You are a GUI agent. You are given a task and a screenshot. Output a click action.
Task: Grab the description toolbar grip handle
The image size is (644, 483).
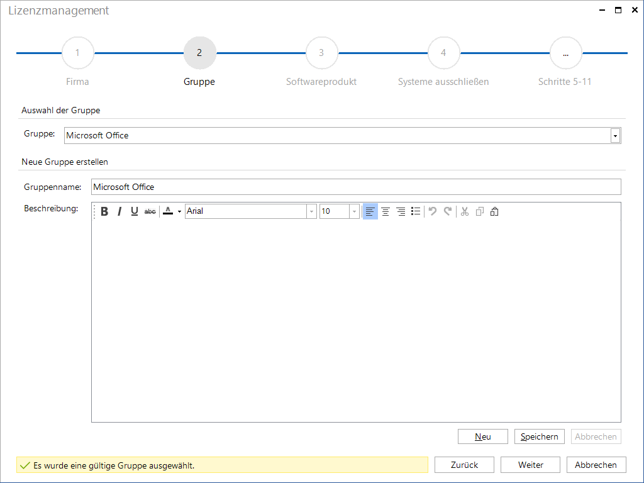pyautogui.click(x=94, y=211)
